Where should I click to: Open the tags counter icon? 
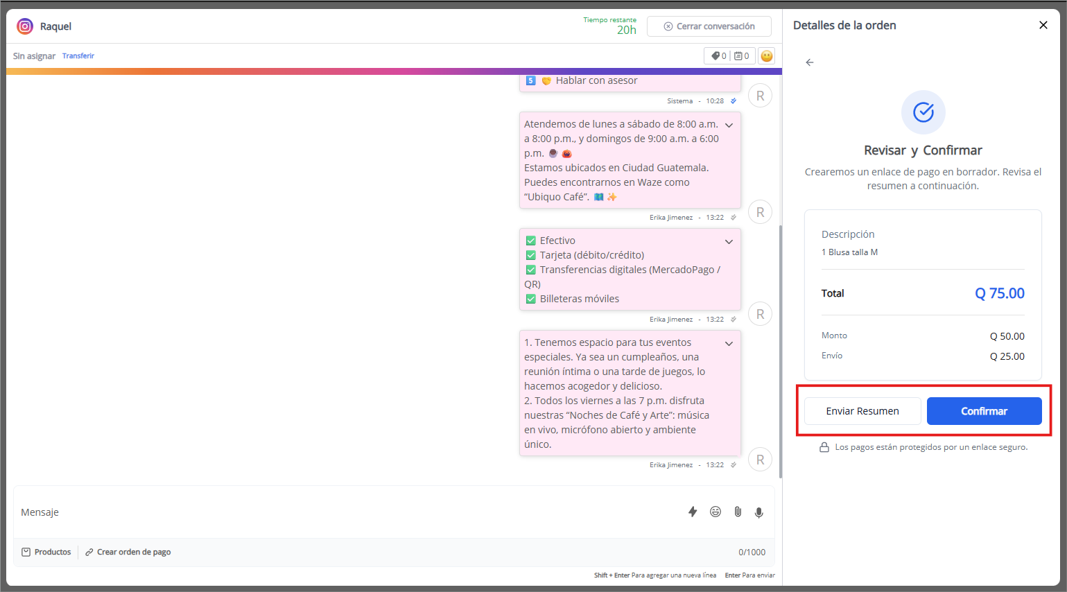719,56
